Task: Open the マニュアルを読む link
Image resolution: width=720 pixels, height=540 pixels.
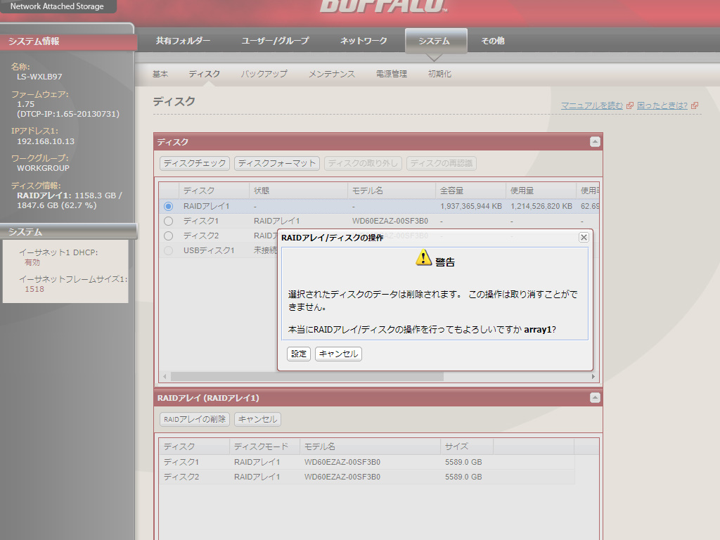Action: coord(591,105)
